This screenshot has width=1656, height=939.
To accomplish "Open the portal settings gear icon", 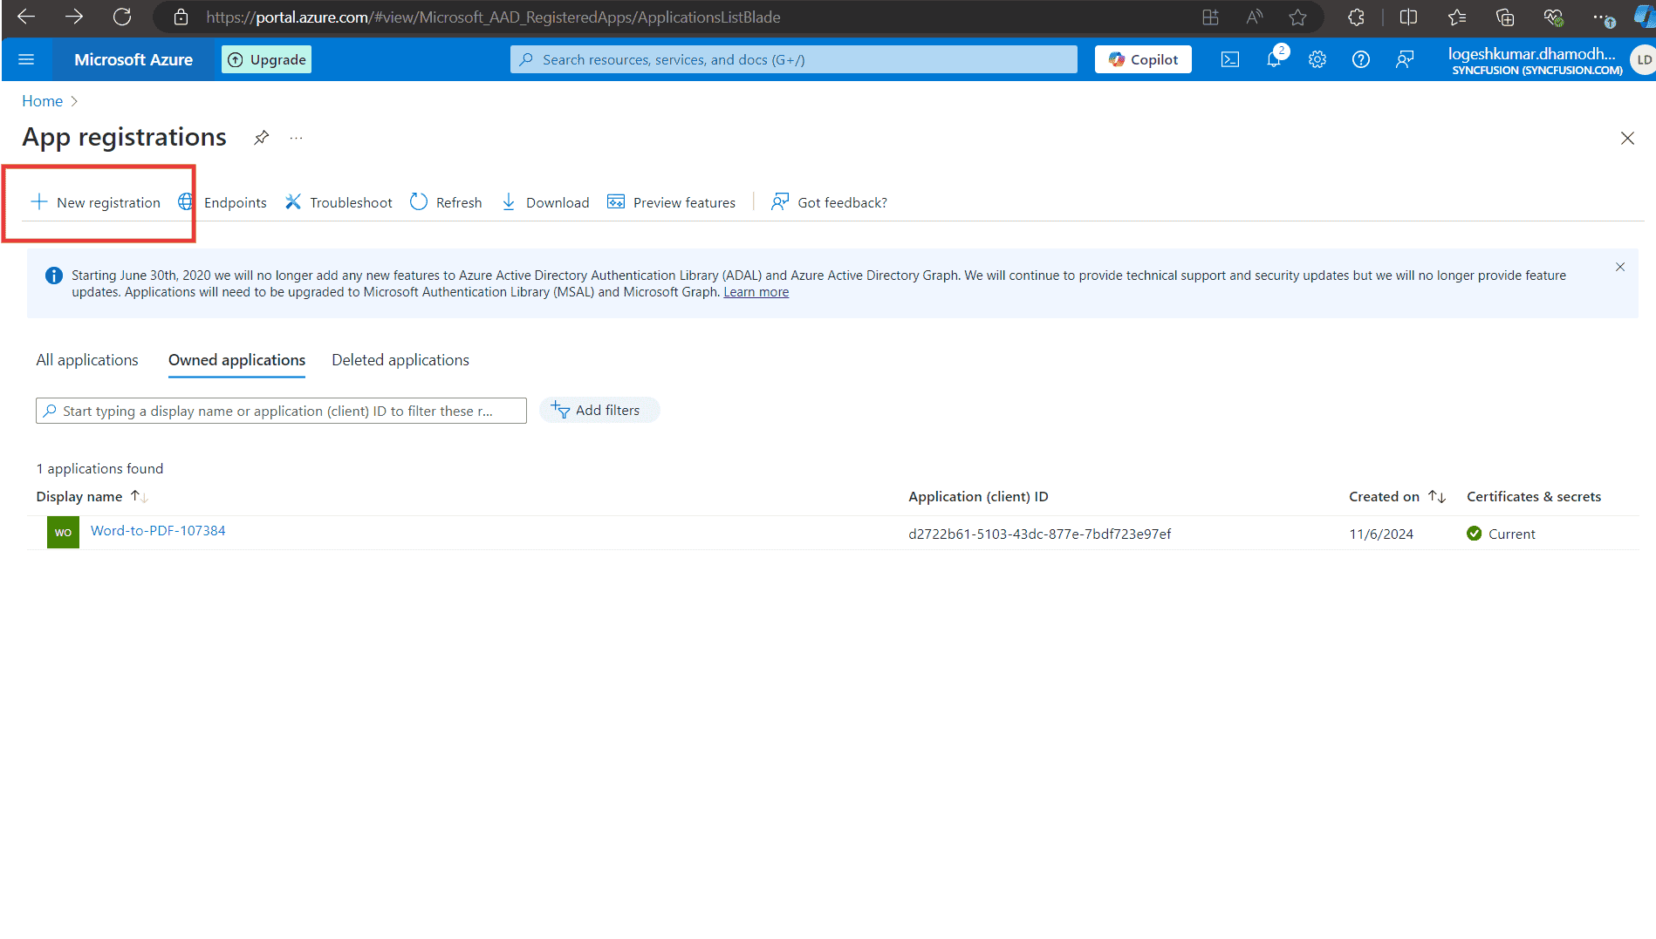I will pyautogui.click(x=1317, y=59).
